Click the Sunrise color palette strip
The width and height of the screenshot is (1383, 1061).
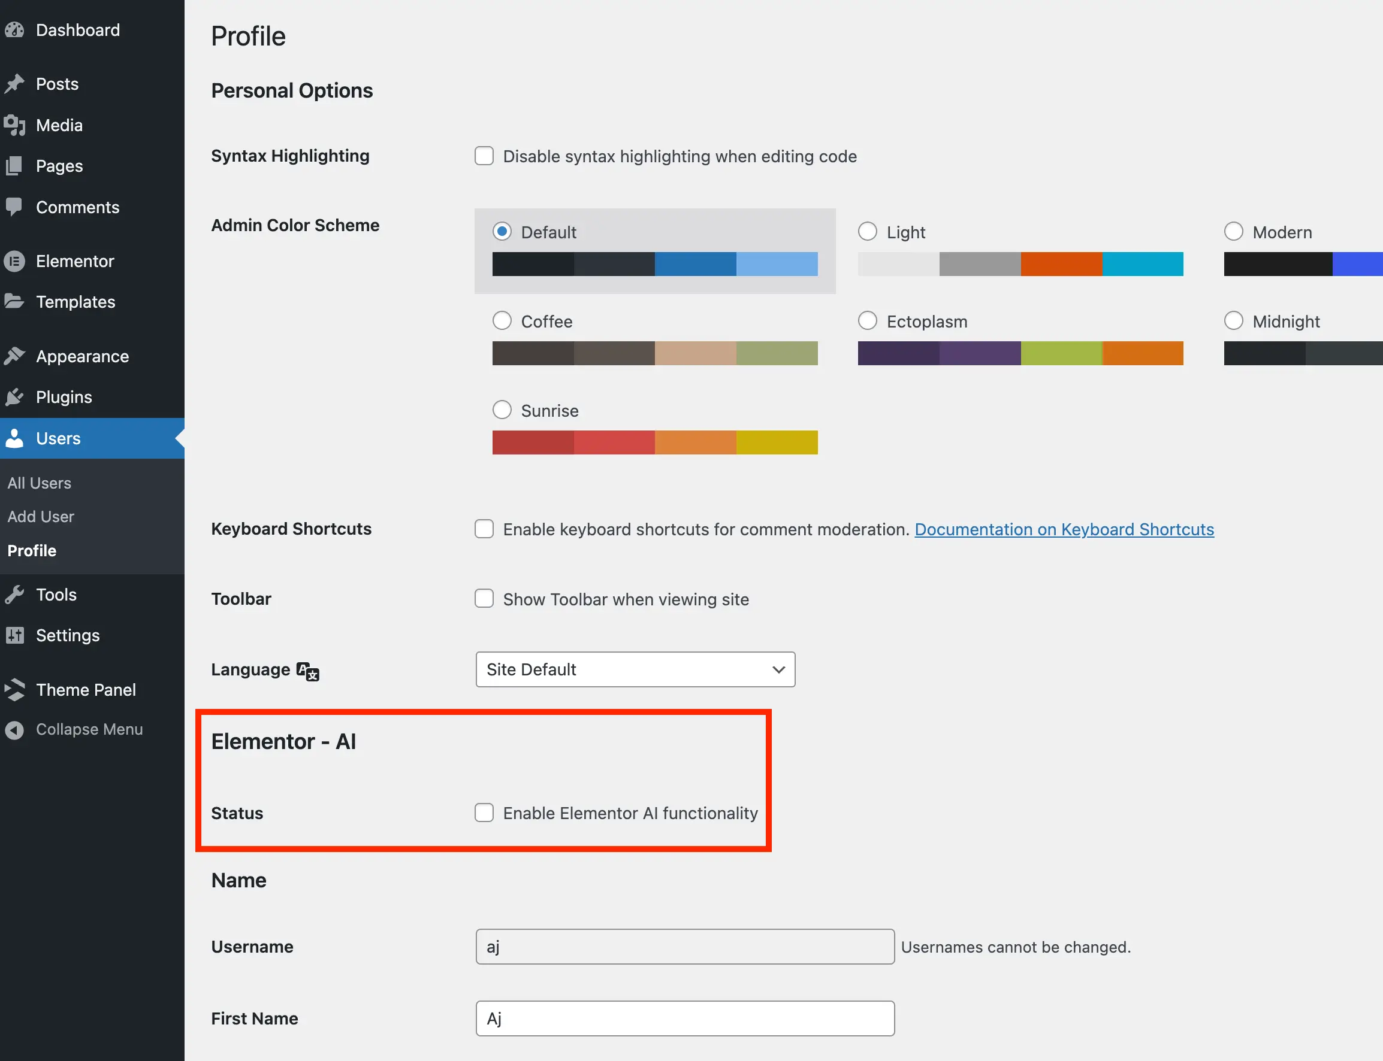click(654, 442)
